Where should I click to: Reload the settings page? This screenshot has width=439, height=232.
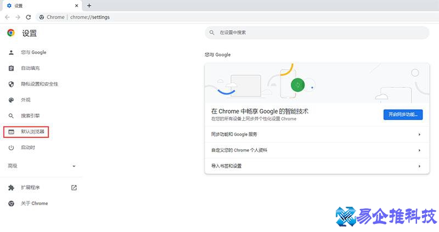pyautogui.click(x=29, y=17)
